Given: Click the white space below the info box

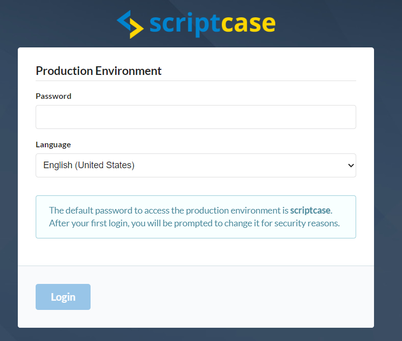Looking at the screenshot, I should click(196, 252).
